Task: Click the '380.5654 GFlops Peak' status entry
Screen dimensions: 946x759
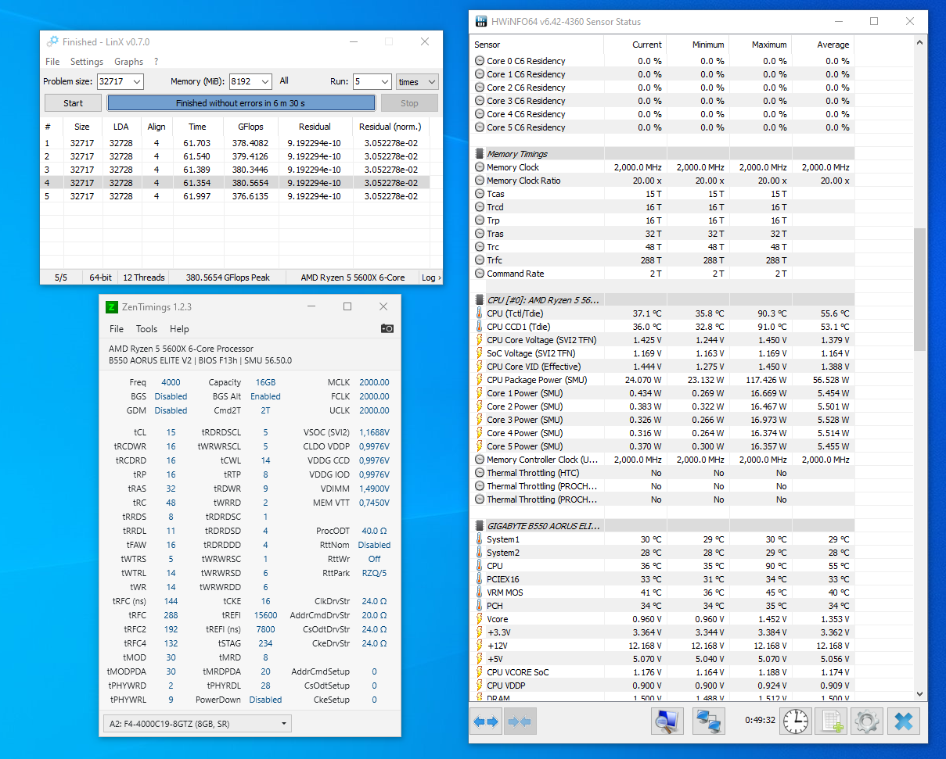Action: tap(228, 277)
